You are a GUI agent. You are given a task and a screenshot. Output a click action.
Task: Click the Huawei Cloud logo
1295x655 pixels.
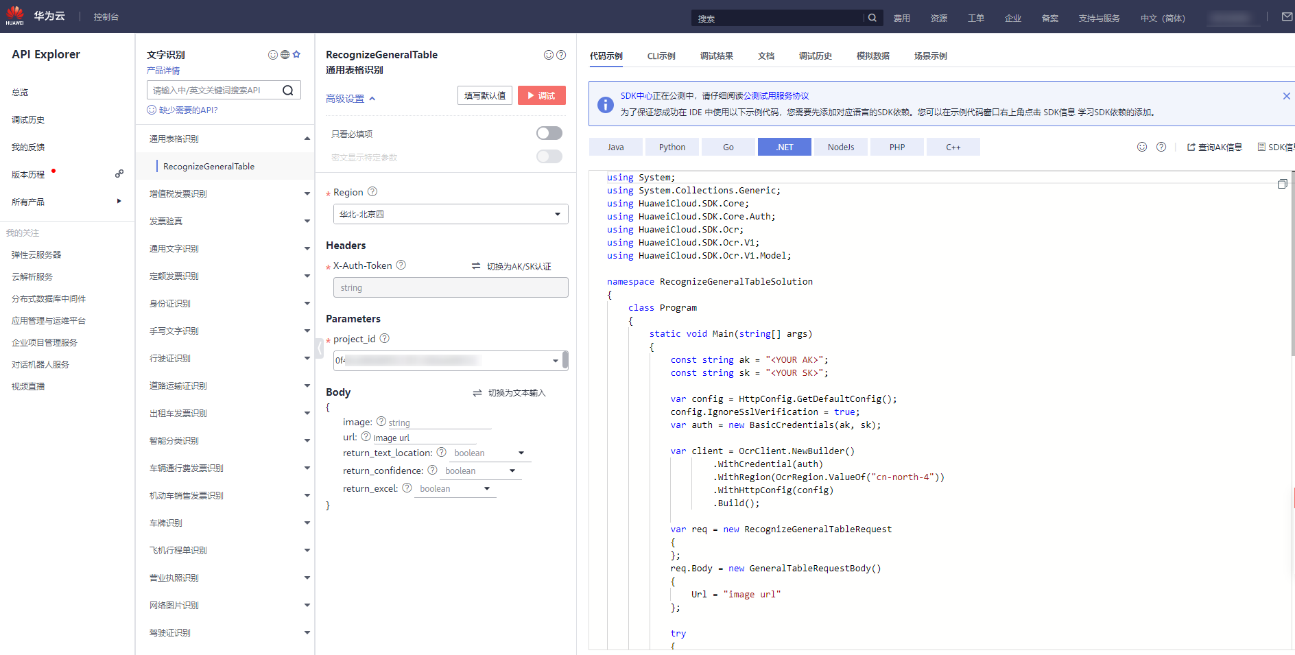15,16
